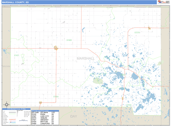
Task: Click 57232 in the ZIP table
Action: [34, 114]
